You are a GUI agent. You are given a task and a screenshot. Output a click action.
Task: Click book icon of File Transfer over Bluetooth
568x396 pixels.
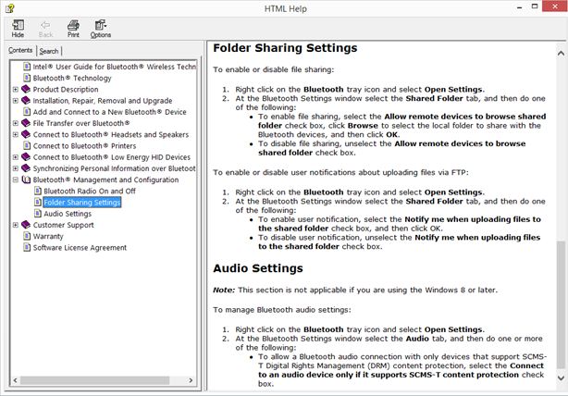coord(26,123)
